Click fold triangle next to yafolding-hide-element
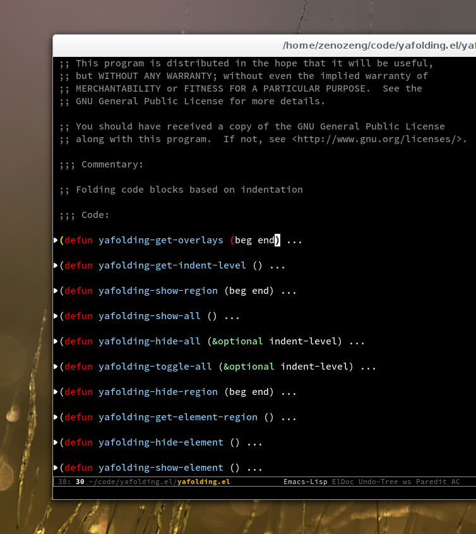The image size is (476, 534). pos(56,442)
